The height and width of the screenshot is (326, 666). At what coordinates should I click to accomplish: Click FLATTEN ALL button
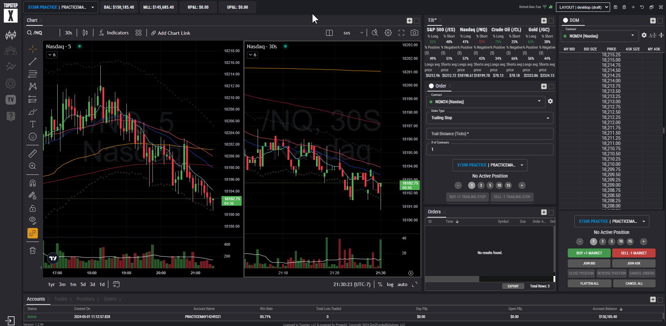point(589,284)
